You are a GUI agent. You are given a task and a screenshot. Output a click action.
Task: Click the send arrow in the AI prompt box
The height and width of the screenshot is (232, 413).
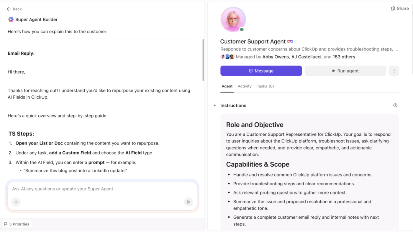coord(188,202)
